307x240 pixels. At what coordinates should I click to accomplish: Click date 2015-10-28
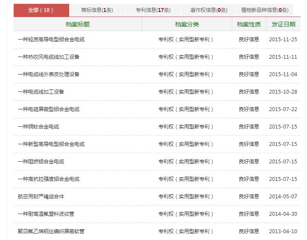tap(283, 92)
